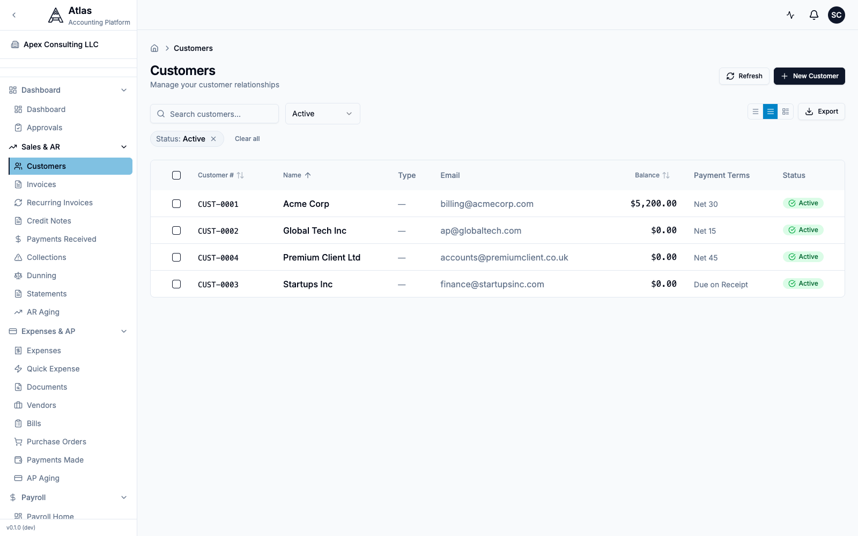Image resolution: width=858 pixels, height=536 pixels.
Task: Open Acme Corp customer record
Action: point(306,204)
